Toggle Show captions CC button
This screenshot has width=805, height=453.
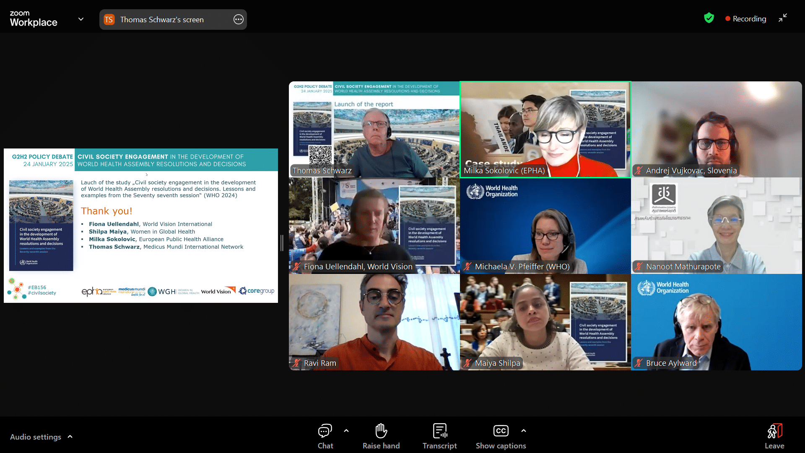click(501, 431)
